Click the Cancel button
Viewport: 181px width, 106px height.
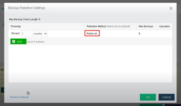coord(166,97)
